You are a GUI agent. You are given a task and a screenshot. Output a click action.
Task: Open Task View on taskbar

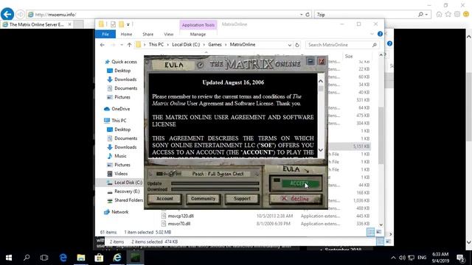(x=44, y=258)
